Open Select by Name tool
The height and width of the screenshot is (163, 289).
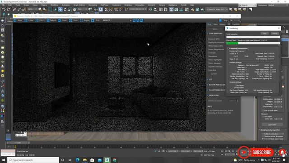[x=45, y=9]
